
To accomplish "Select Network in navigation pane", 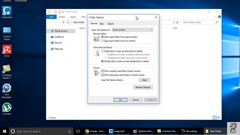I will 58,49.
